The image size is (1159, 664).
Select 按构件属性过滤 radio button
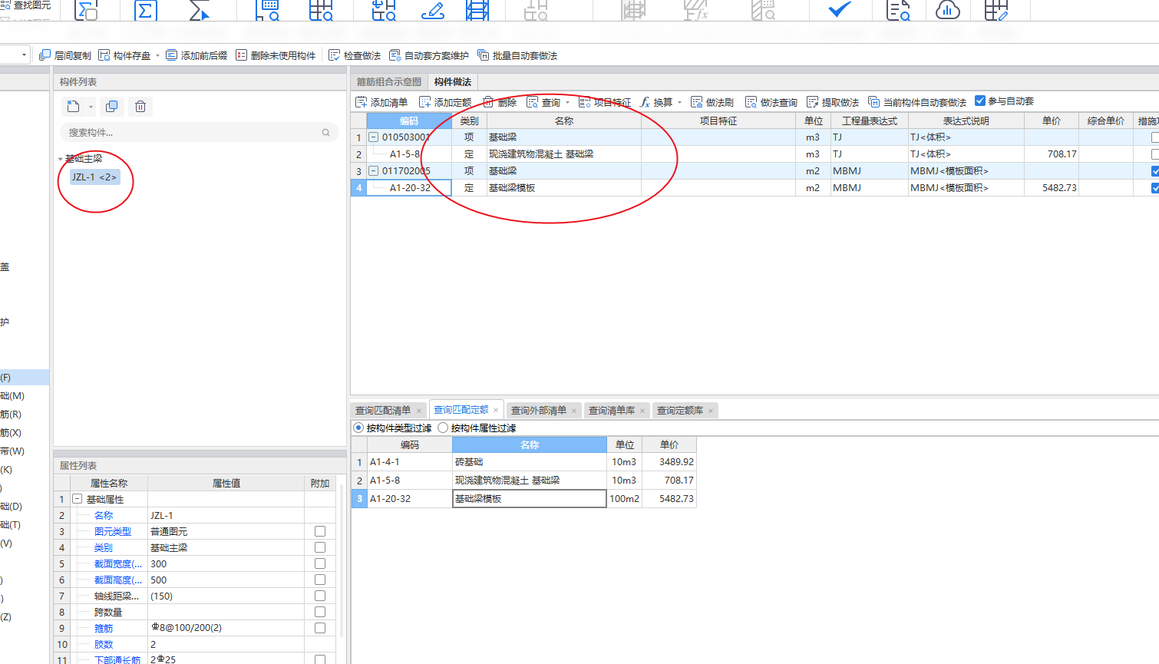pyautogui.click(x=443, y=428)
